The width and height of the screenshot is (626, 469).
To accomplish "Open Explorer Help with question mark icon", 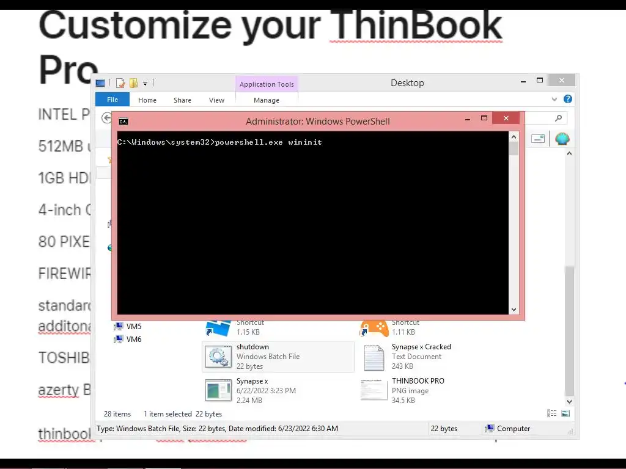I will (x=568, y=99).
